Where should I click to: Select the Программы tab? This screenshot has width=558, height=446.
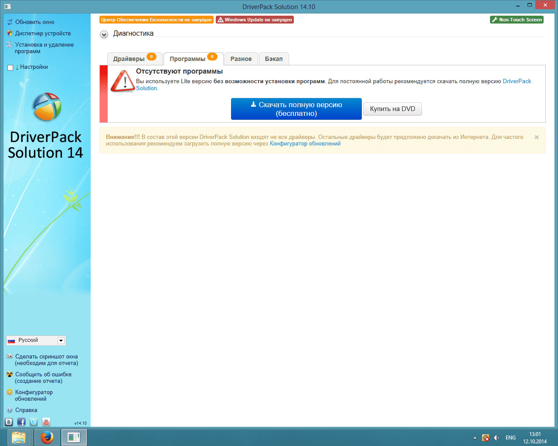tap(193, 59)
